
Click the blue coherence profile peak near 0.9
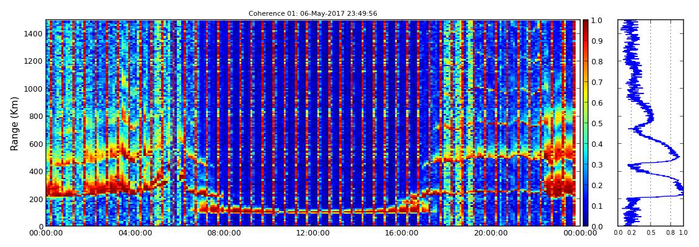[677, 157]
